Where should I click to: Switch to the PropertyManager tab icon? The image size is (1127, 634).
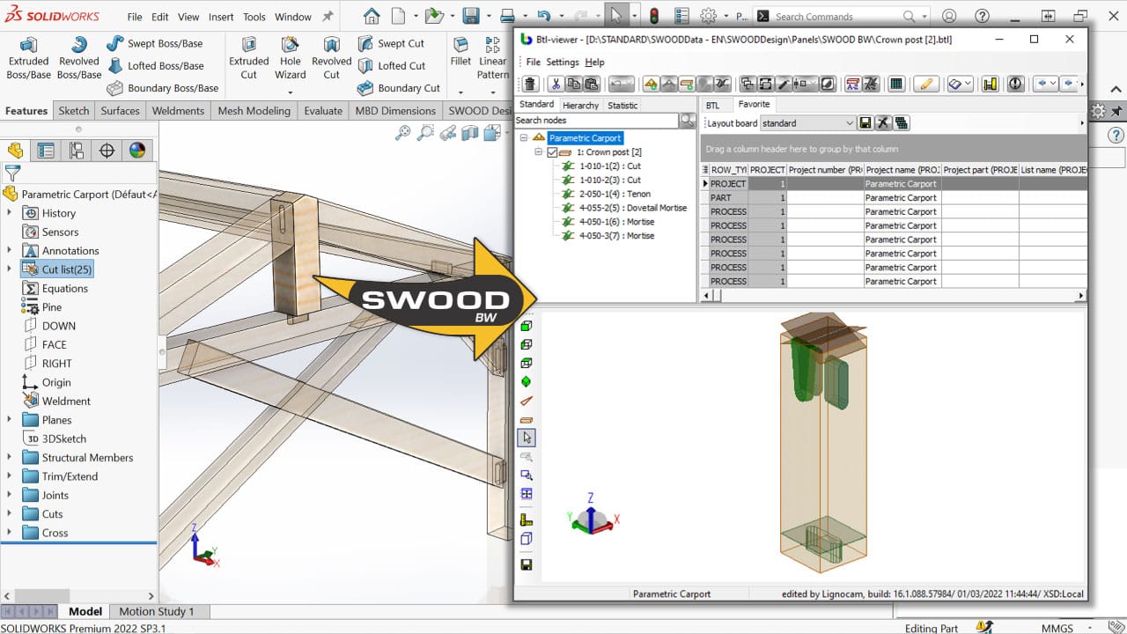tap(47, 151)
